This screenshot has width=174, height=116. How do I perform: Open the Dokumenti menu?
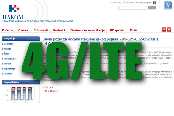pyautogui.click(x=41, y=30)
